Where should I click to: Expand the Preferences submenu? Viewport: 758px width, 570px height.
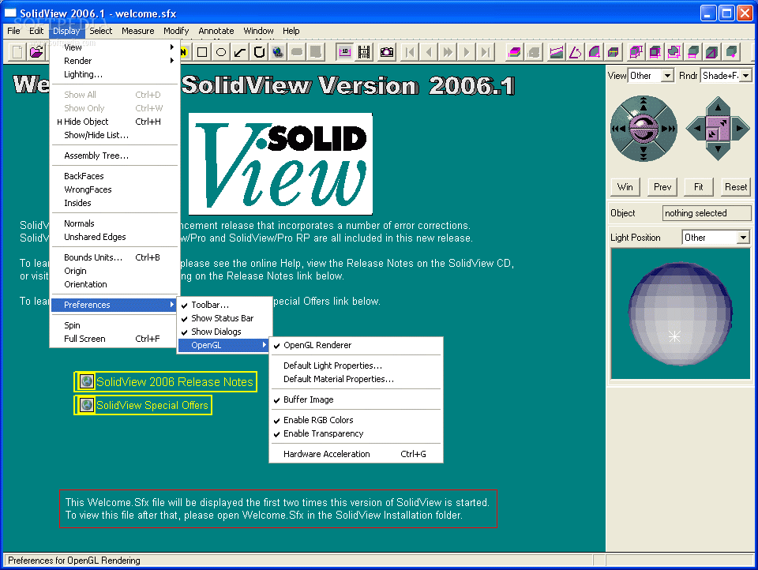[114, 305]
